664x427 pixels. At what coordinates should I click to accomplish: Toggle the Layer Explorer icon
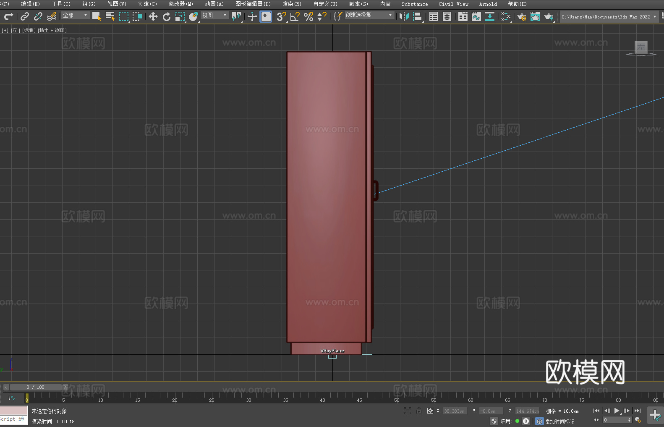coord(447,16)
